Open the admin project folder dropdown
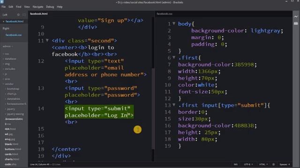 [x=8, y=46]
